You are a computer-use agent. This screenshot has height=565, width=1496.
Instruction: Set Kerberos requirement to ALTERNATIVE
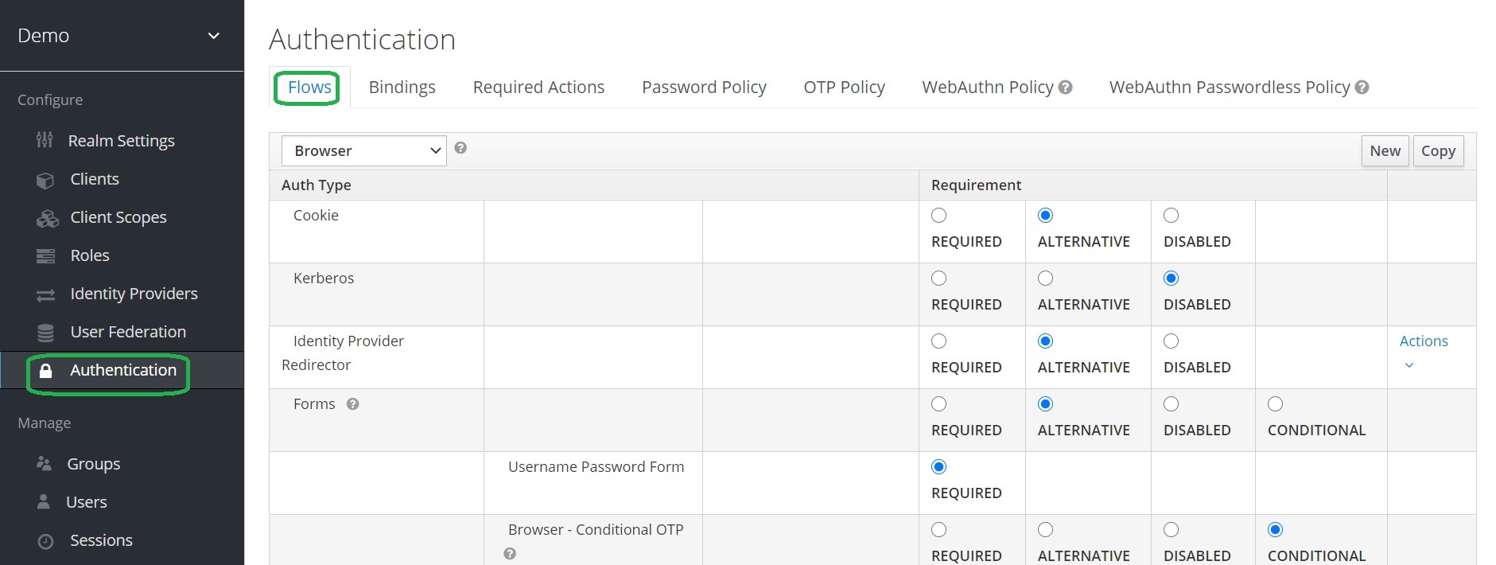tap(1046, 279)
